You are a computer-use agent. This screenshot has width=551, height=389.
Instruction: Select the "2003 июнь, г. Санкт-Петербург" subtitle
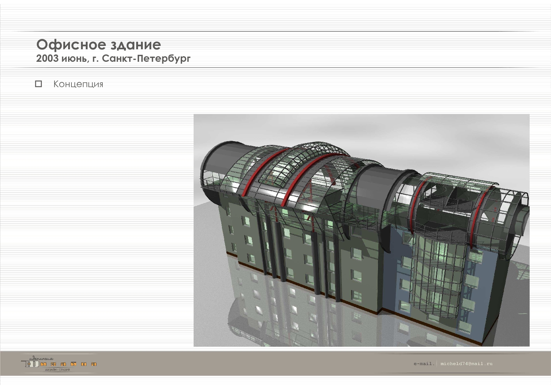coord(113,58)
